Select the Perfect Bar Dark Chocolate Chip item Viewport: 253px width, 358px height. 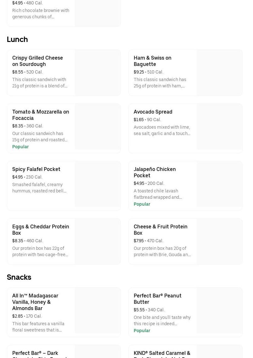pos(41,353)
